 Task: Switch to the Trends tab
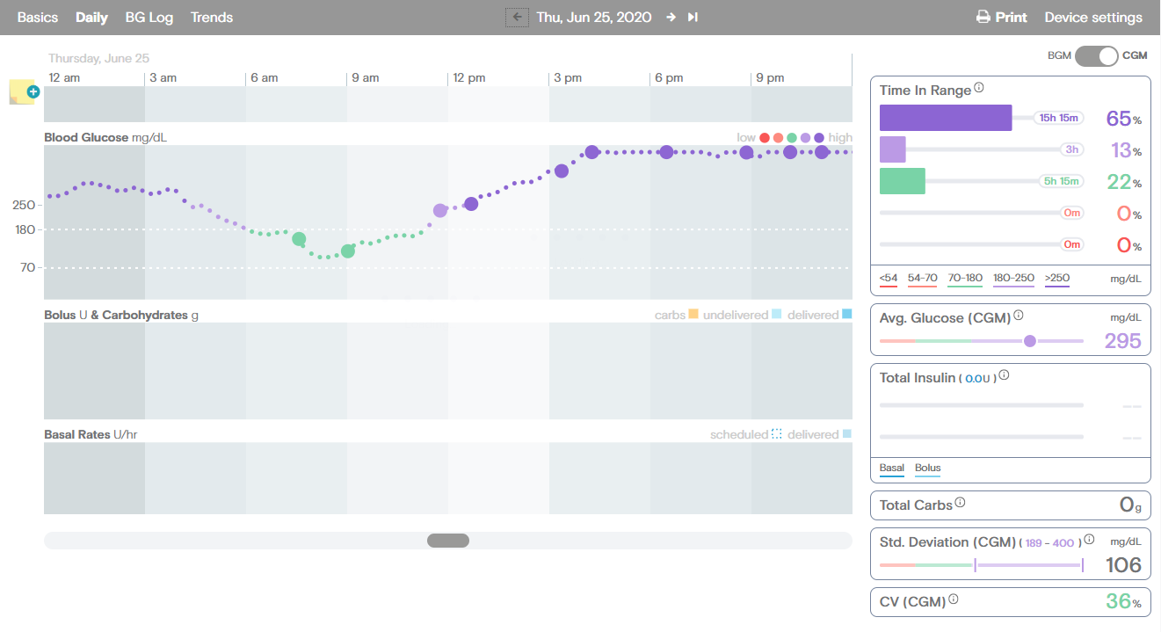[212, 18]
